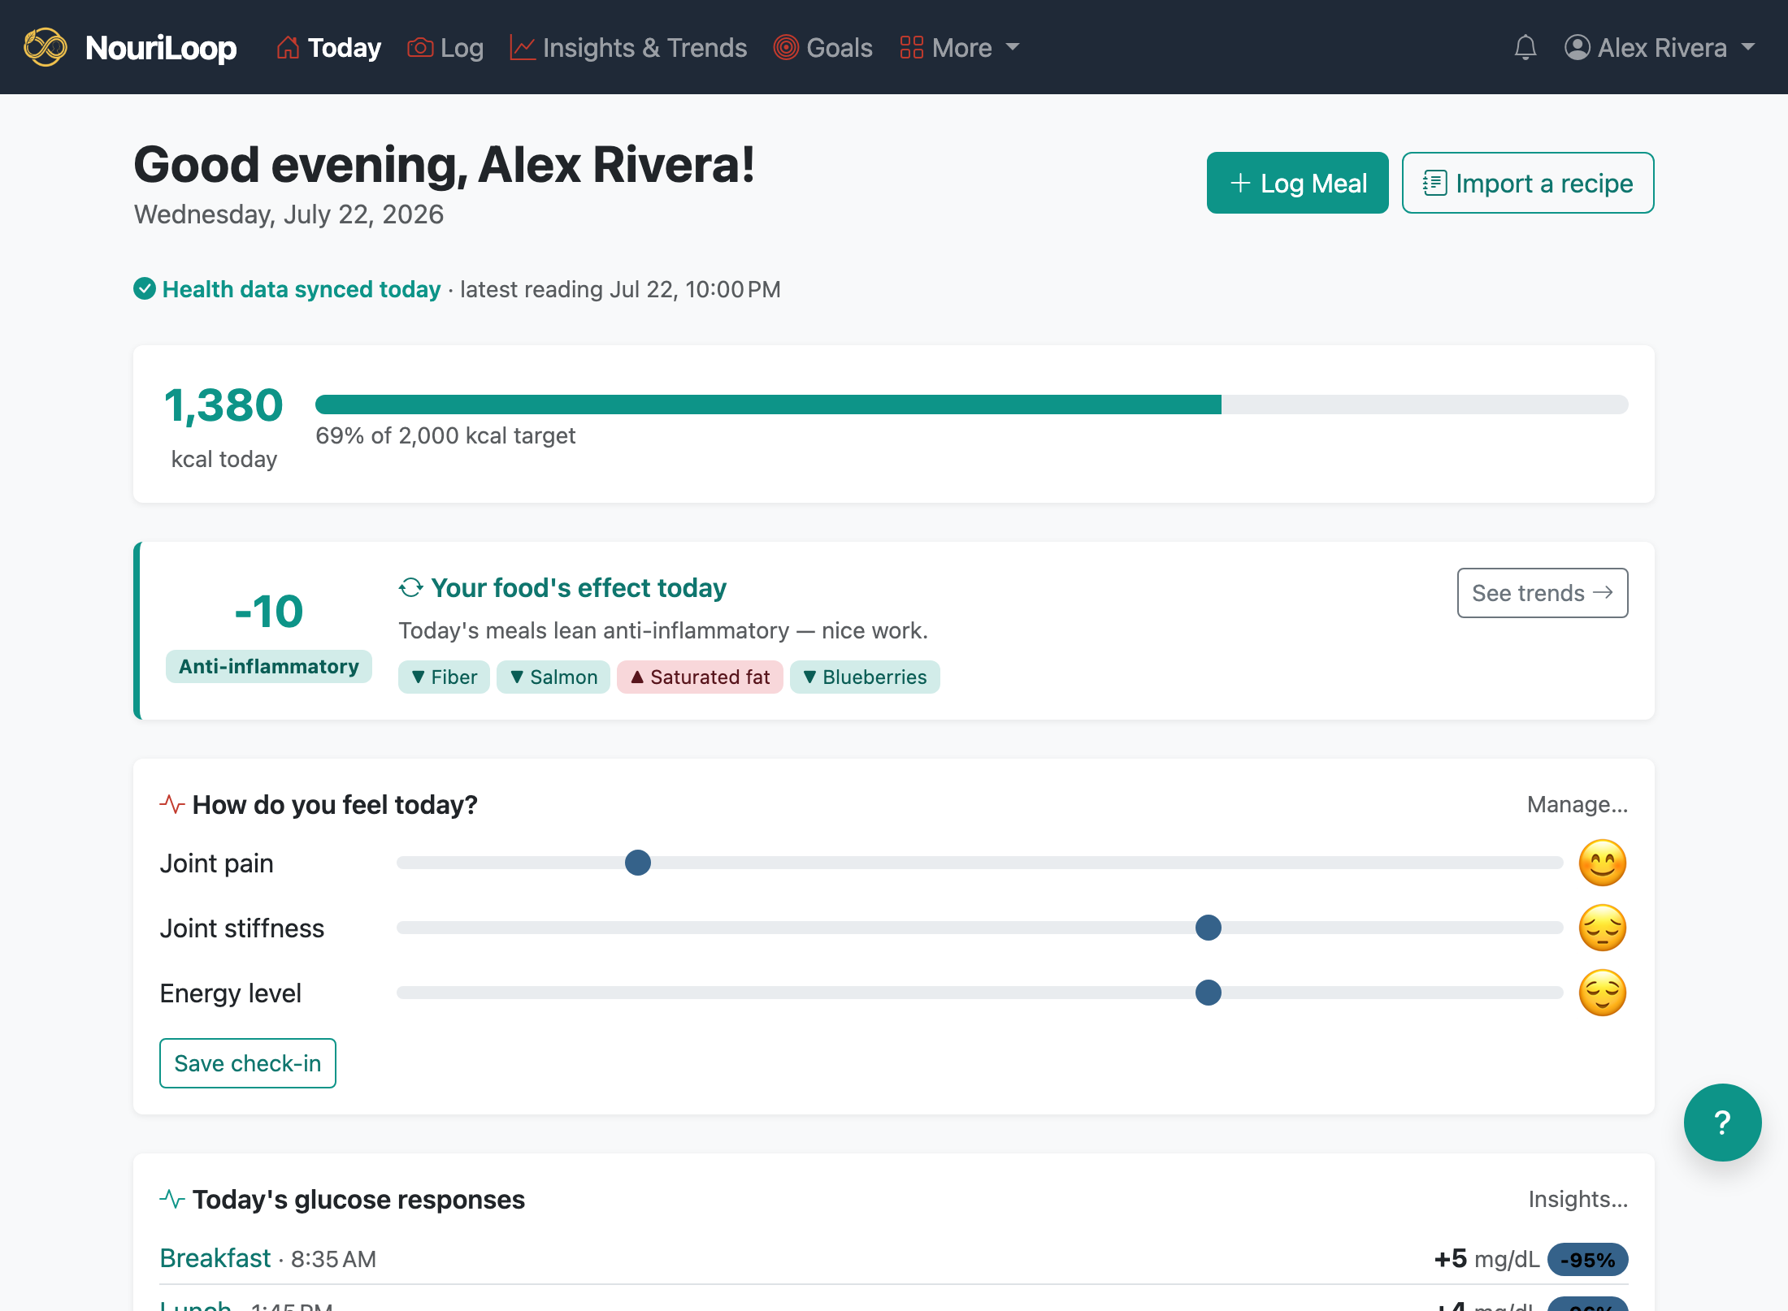1788x1311 pixels.
Task: Adjust the Joint pain slider
Action: coord(980,863)
